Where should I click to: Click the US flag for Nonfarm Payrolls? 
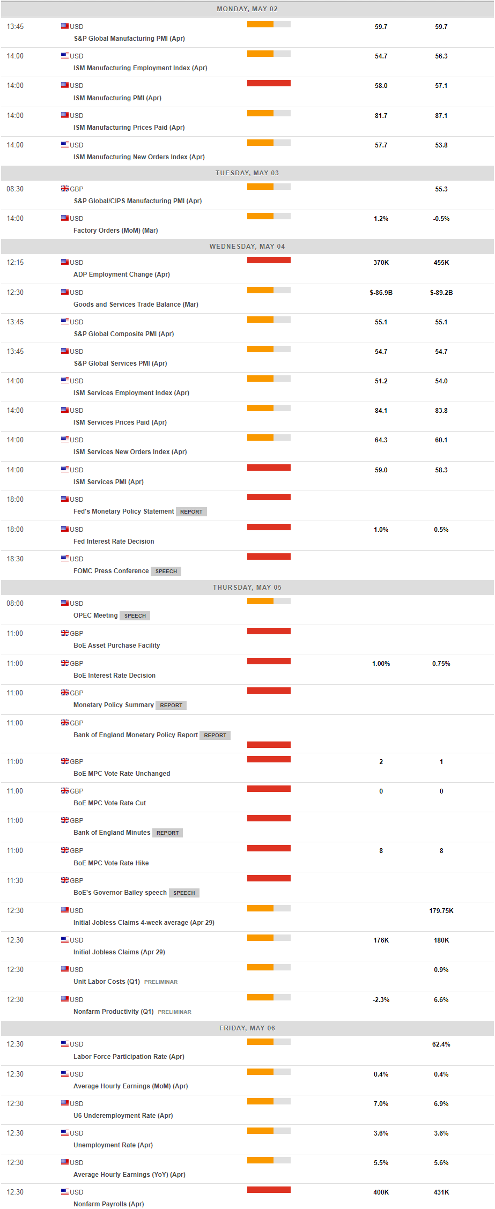(64, 1191)
